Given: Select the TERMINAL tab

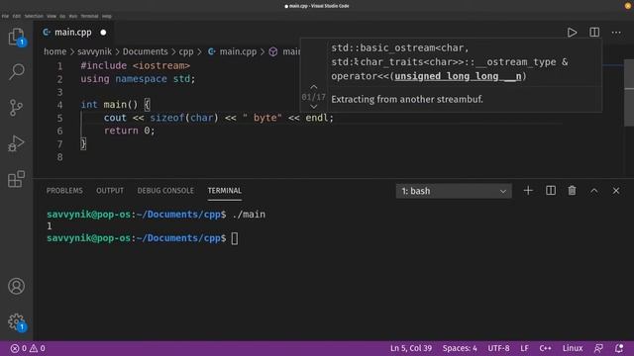Looking at the screenshot, I should coord(225,191).
